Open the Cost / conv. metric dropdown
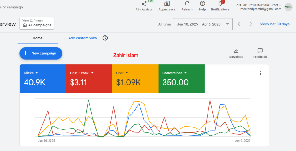296x151 pixels. (x=92, y=73)
